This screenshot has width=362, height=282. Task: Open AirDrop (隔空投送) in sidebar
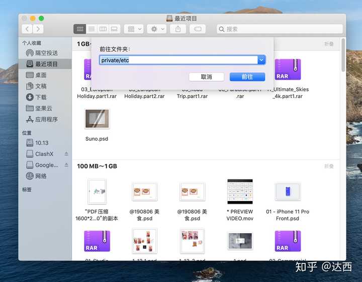pos(45,53)
